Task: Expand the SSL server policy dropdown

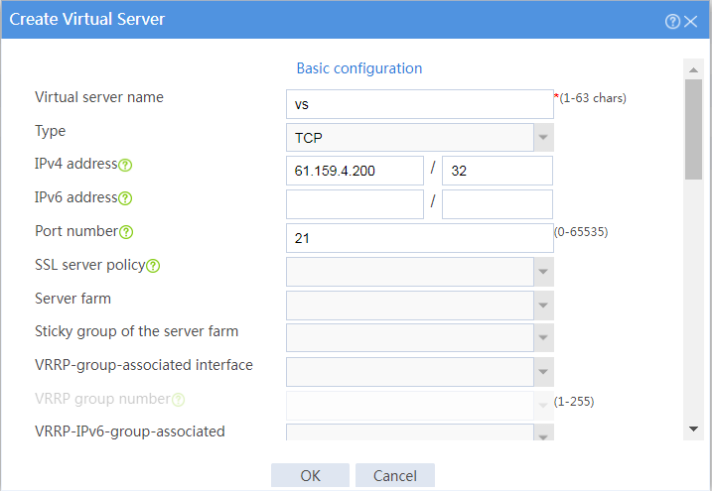Action: click(x=420, y=272)
